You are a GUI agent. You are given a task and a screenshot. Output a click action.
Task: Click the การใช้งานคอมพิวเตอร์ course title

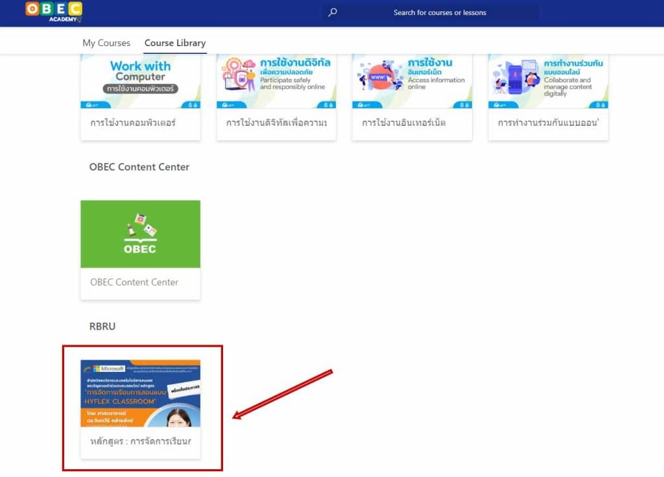coord(133,123)
